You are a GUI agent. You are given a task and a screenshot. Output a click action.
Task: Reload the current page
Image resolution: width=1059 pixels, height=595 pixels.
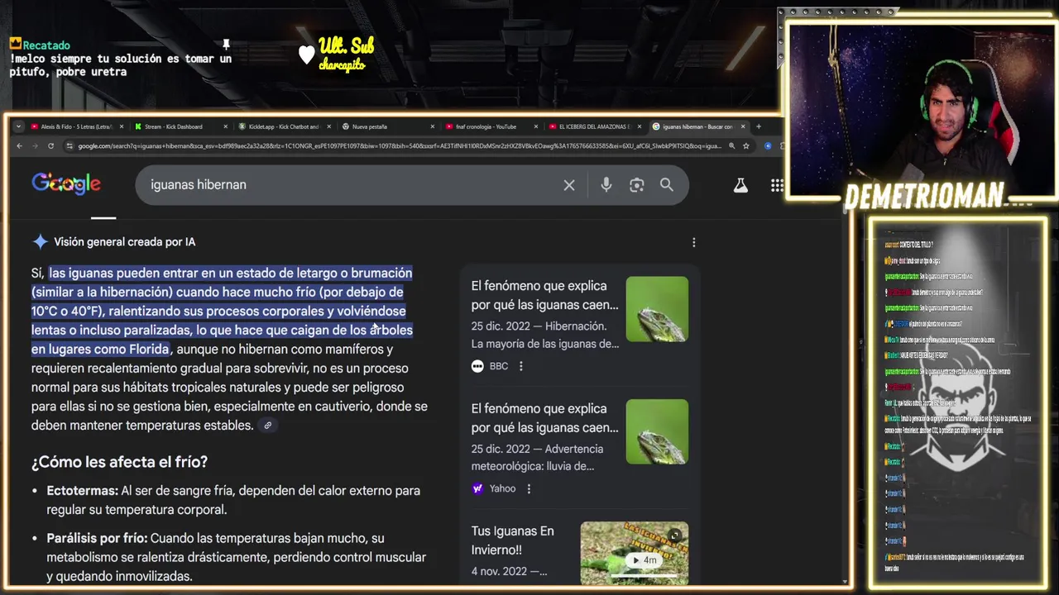50,145
